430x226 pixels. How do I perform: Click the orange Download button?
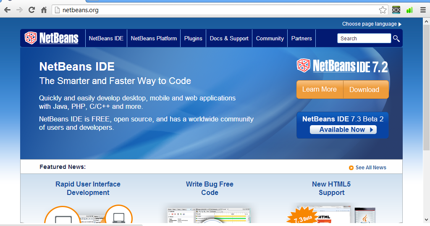(366, 89)
